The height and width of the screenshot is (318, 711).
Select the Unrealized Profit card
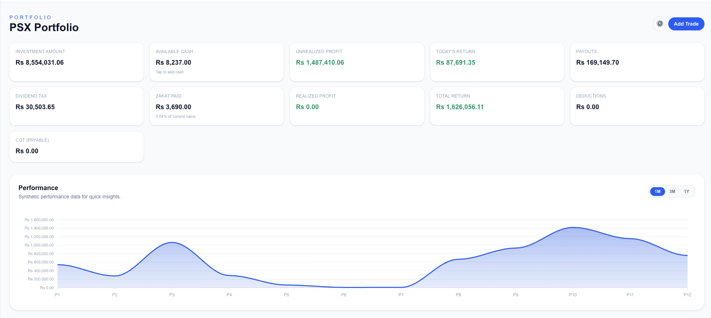tap(357, 62)
